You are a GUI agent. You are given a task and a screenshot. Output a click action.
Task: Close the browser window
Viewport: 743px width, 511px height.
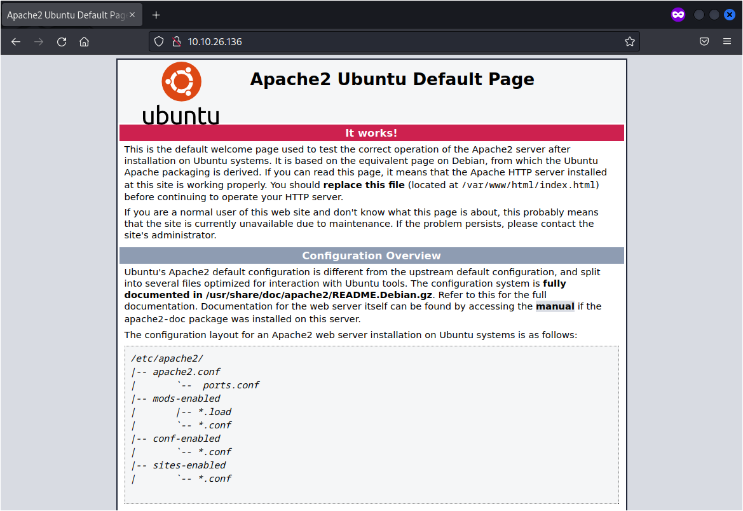click(730, 14)
